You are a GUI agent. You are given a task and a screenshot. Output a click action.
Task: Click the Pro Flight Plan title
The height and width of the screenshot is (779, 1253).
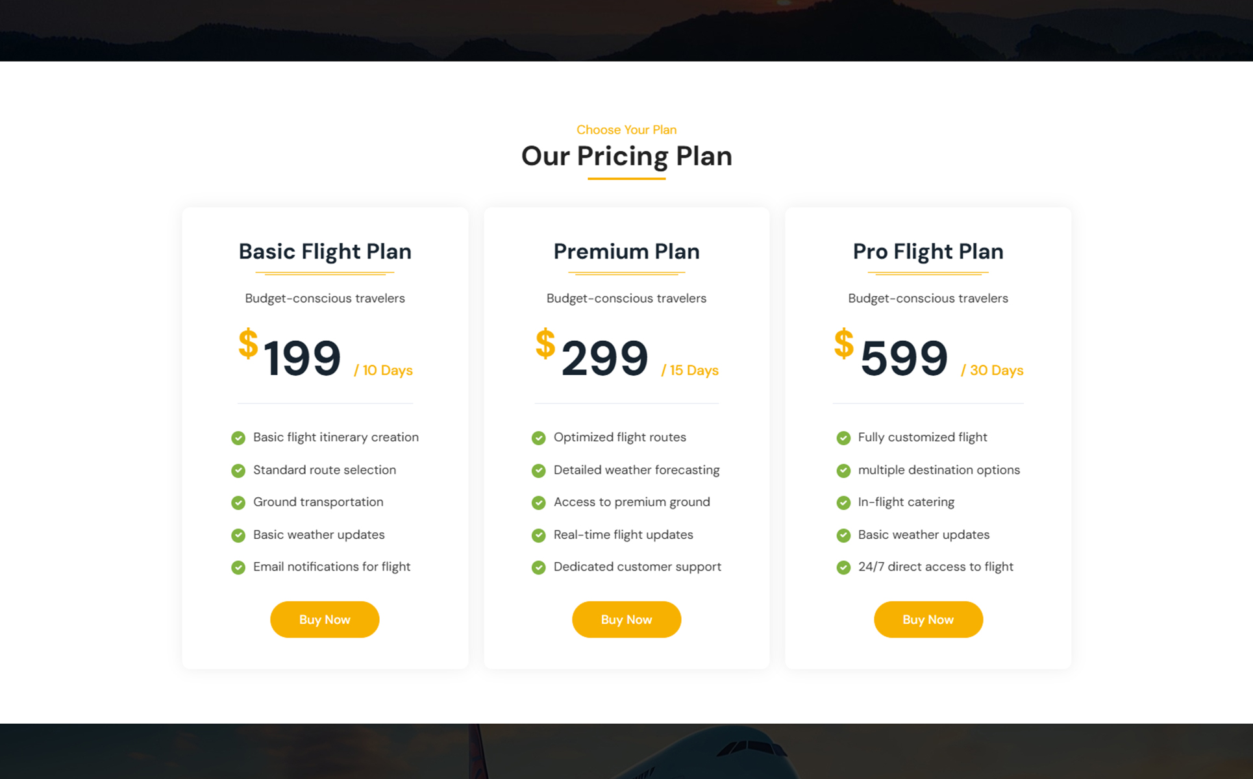928,251
